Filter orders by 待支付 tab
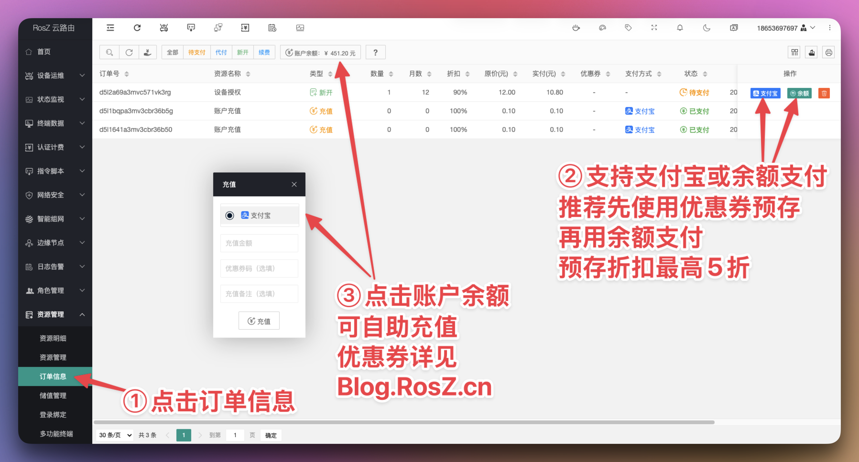The height and width of the screenshot is (462, 859). click(197, 53)
